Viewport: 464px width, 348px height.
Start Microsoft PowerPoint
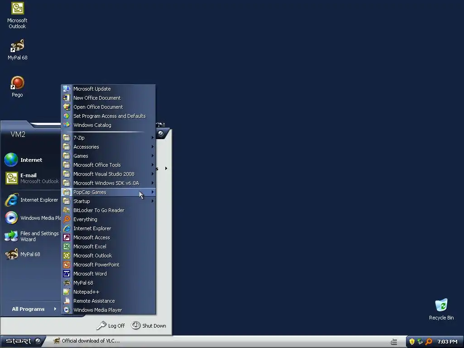point(108,265)
